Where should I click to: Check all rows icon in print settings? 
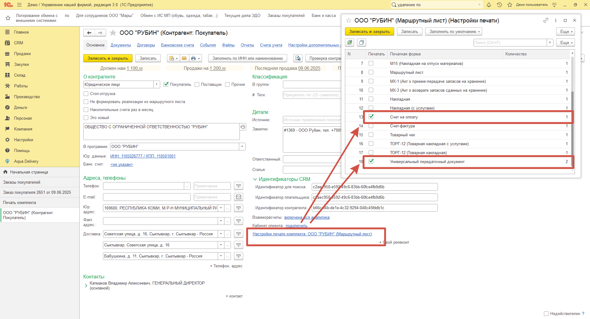[x=350, y=42]
